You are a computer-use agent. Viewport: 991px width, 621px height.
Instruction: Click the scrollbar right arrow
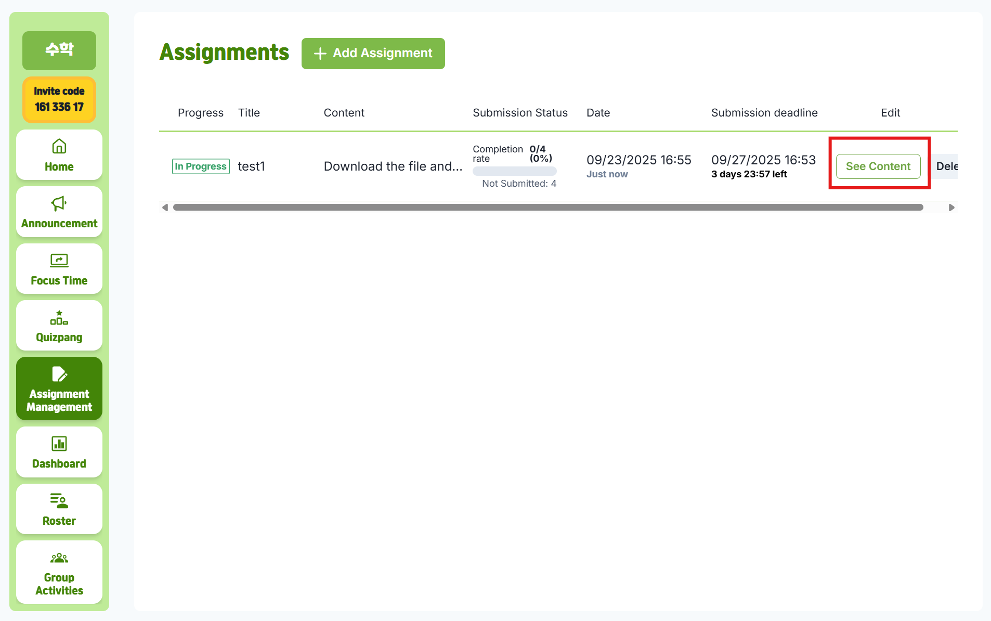click(951, 208)
